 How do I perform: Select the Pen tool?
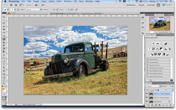[x=4, y=61]
